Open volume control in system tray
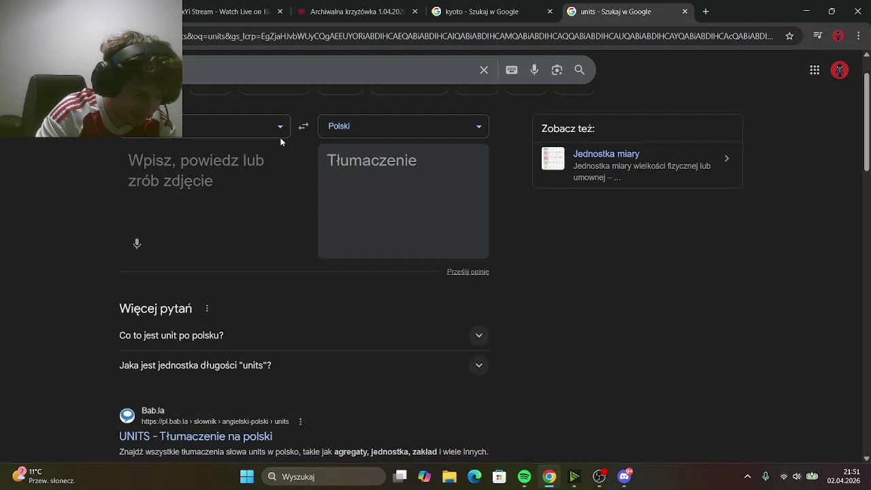Image resolution: width=871 pixels, height=490 pixels. pos(797,476)
